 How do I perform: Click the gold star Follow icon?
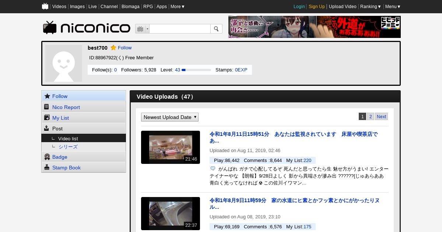pos(113,48)
